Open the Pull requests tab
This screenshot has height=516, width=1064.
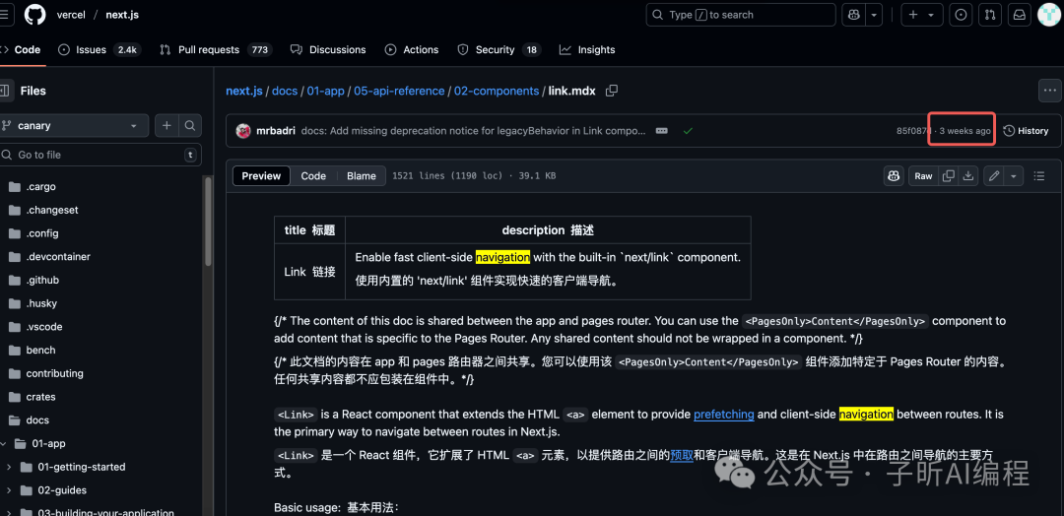[x=215, y=49]
